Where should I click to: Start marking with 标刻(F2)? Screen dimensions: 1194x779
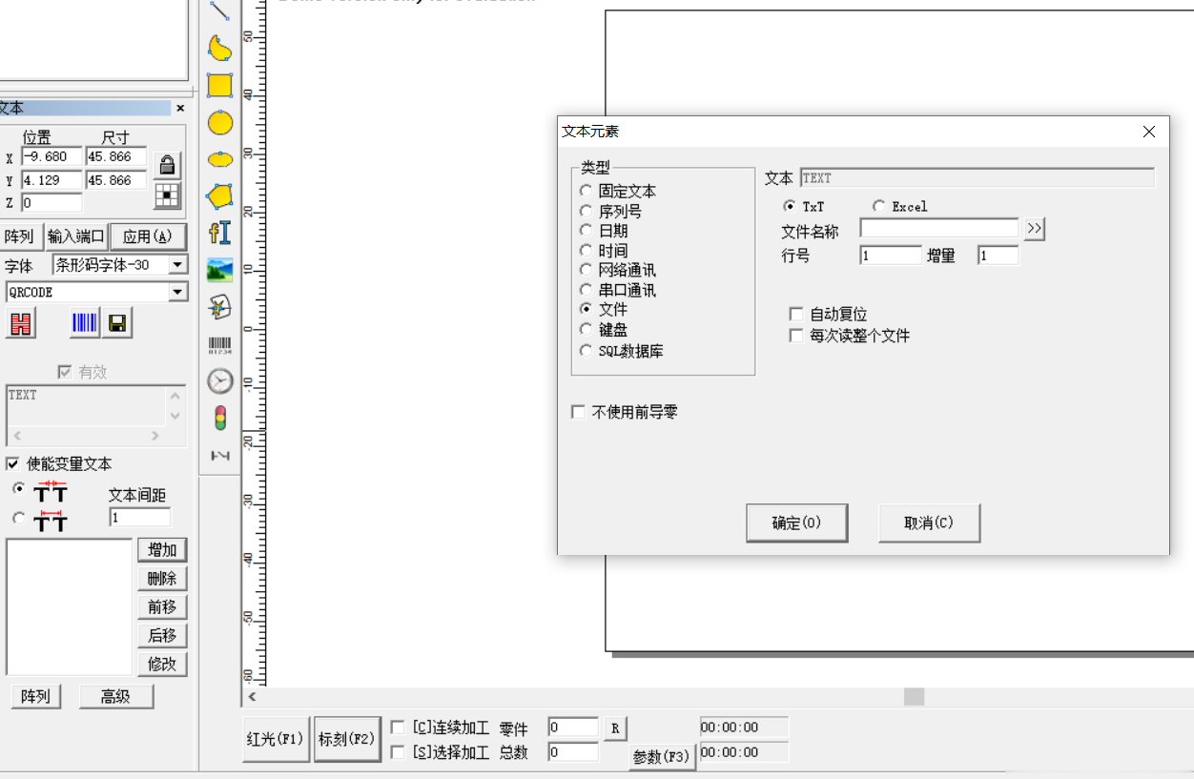point(347,739)
